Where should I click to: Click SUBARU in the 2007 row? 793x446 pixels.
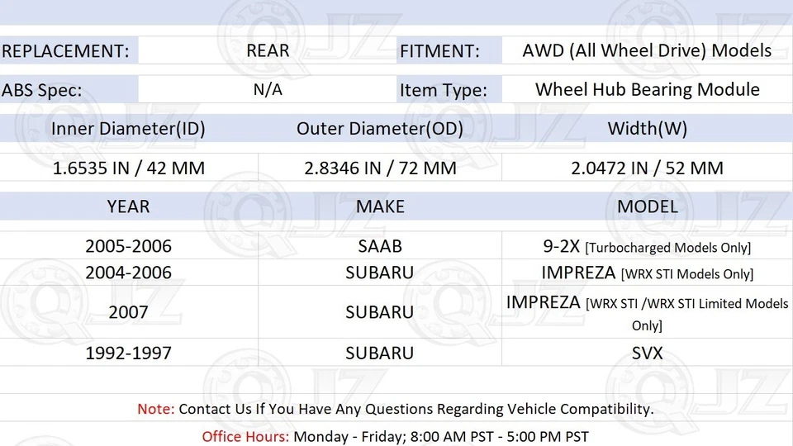point(380,312)
